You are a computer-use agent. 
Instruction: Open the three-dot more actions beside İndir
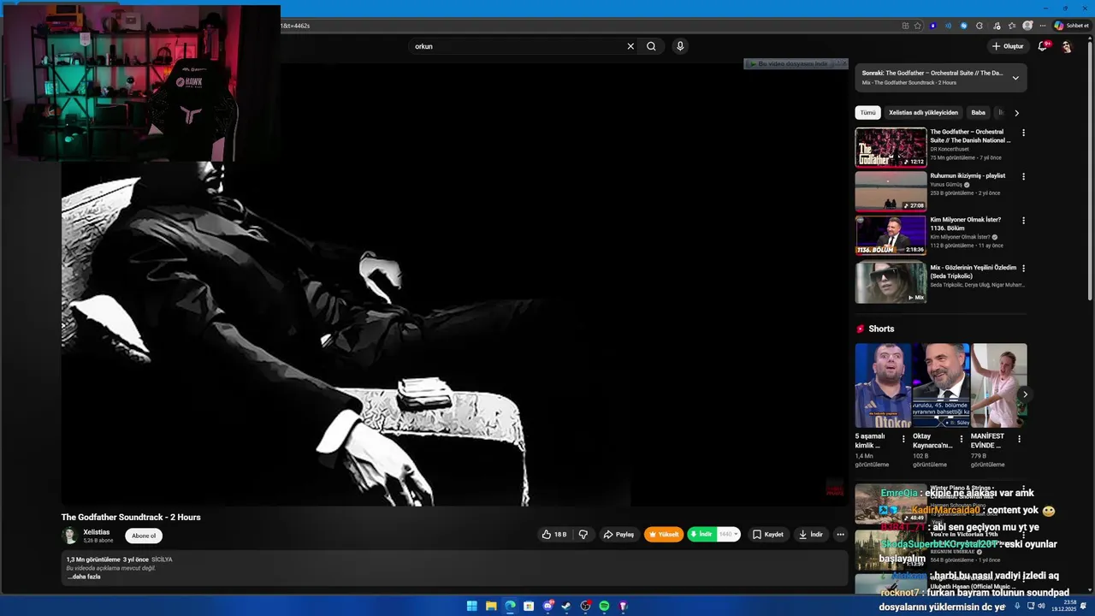coord(840,535)
